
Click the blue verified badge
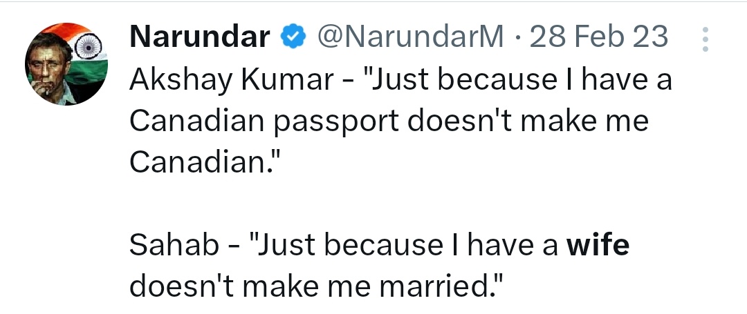click(292, 37)
